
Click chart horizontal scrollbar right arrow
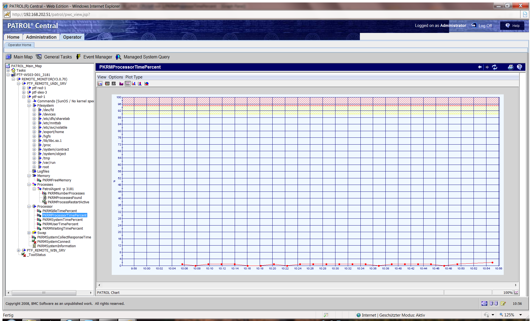pos(516,285)
